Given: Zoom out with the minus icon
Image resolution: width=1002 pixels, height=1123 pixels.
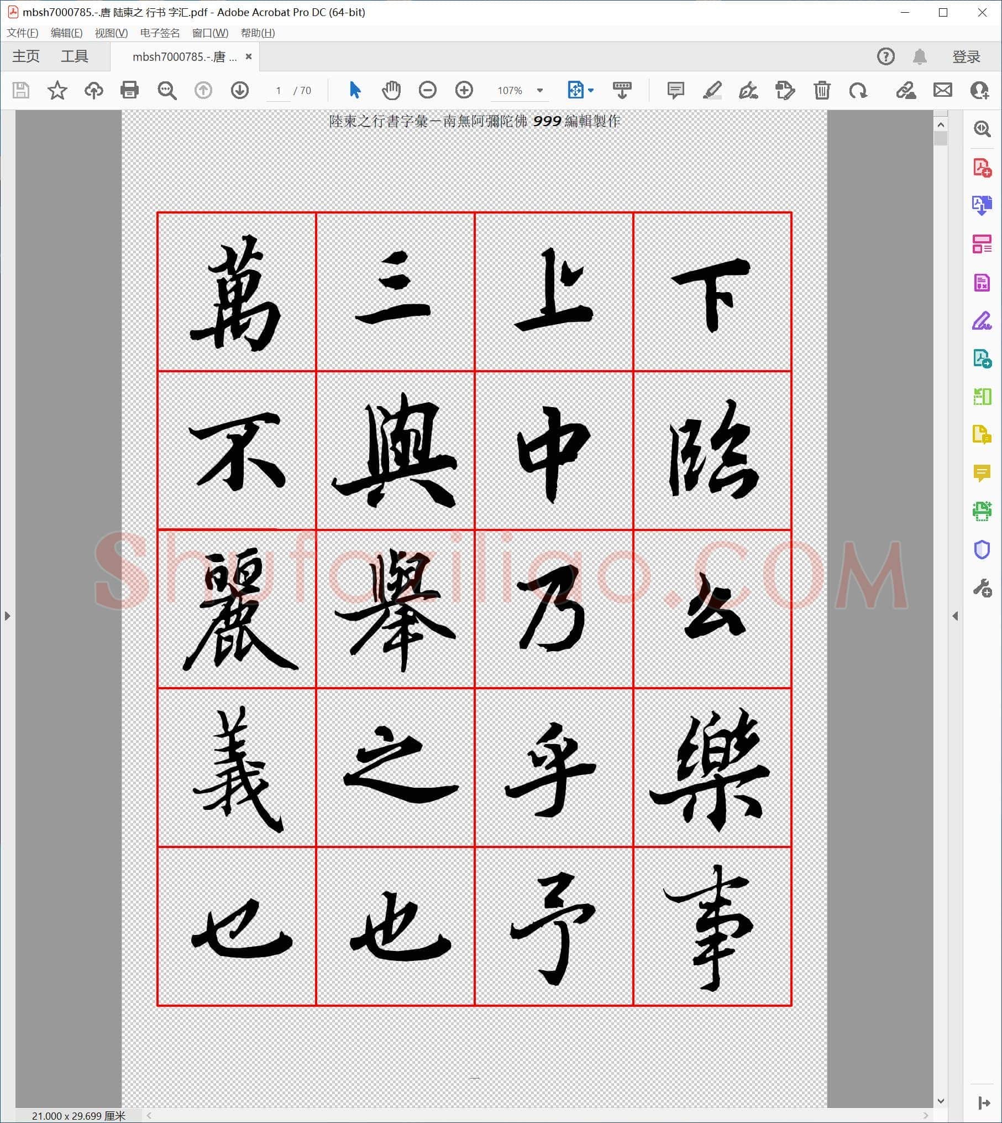Looking at the screenshot, I should tap(428, 90).
